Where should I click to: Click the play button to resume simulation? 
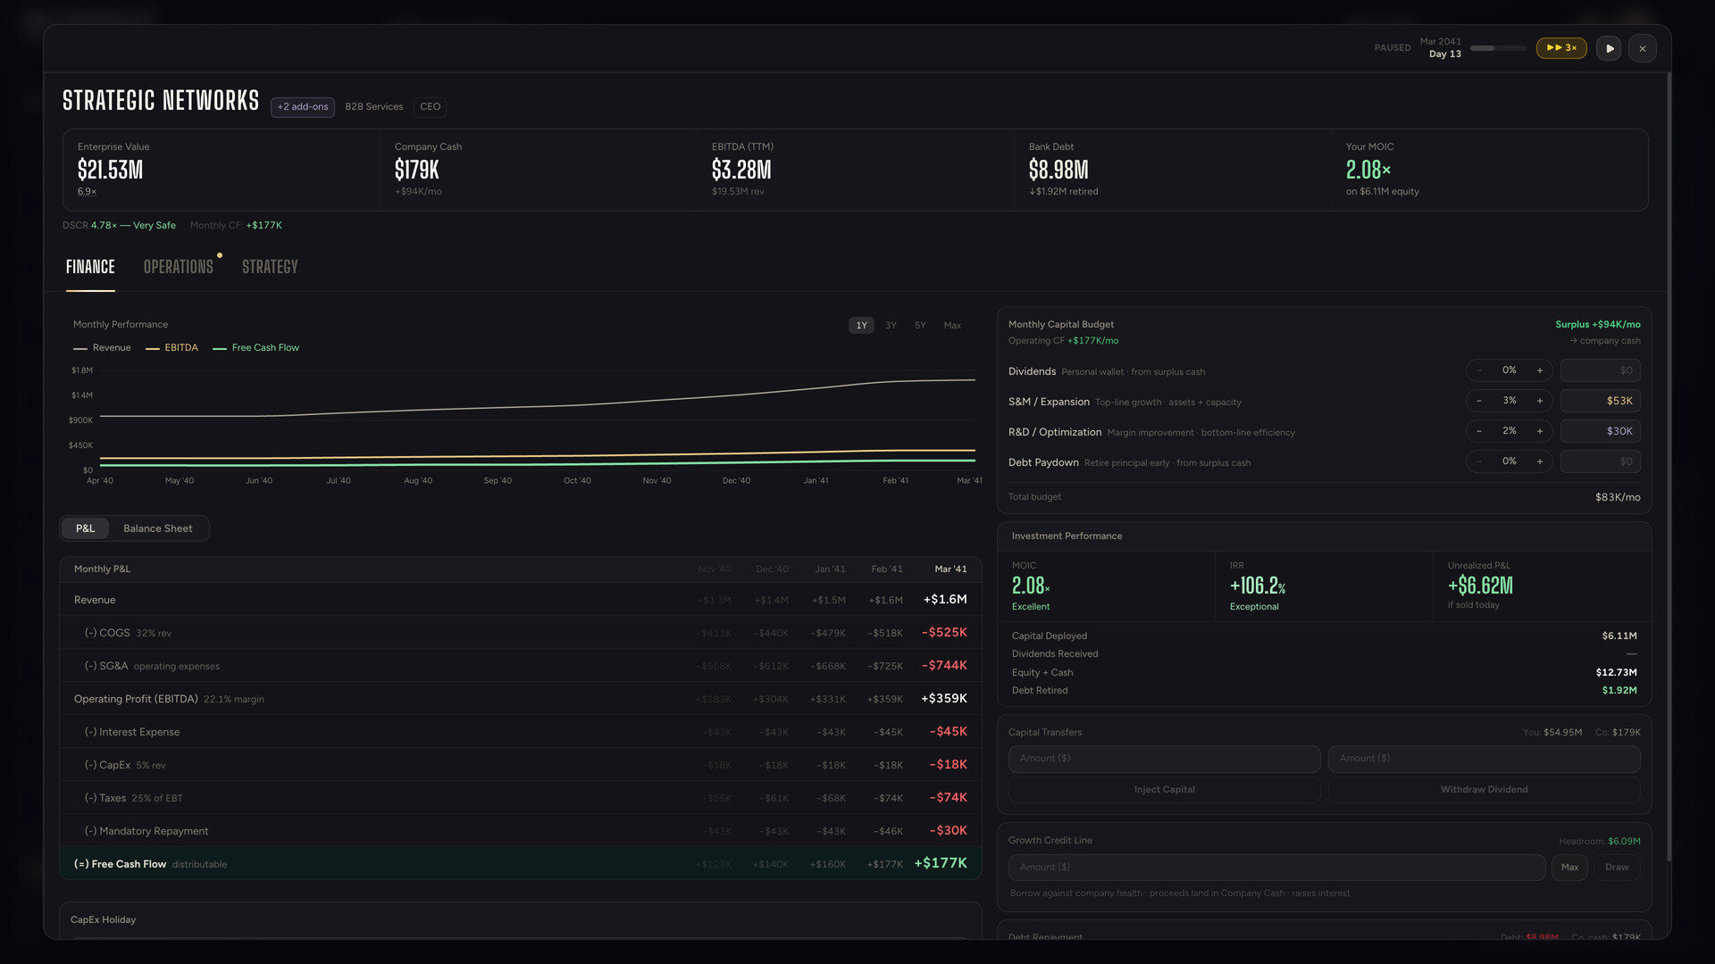tap(1609, 48)
